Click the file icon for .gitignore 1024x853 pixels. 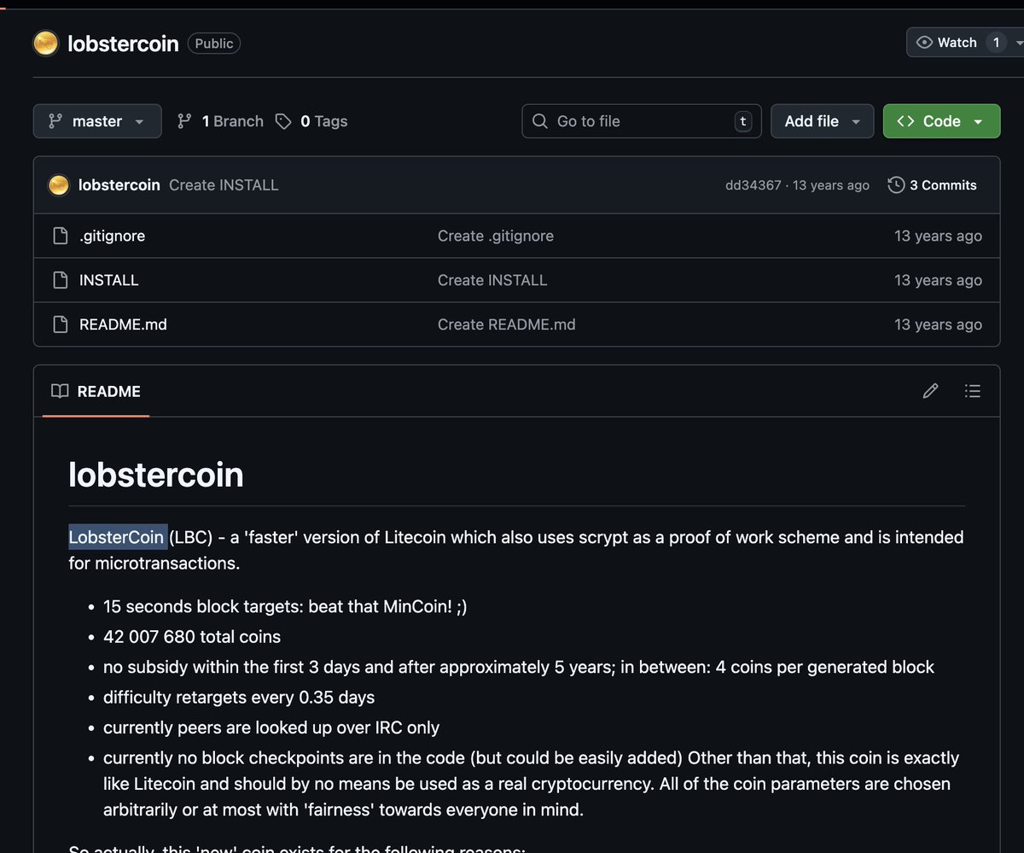coord(60,236)
